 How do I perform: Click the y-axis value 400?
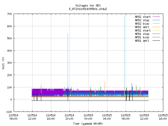coord(9,51)
